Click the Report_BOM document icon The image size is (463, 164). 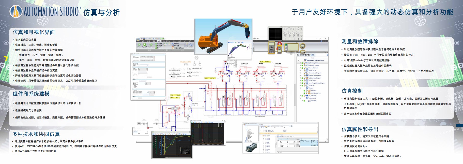point(307,70)
